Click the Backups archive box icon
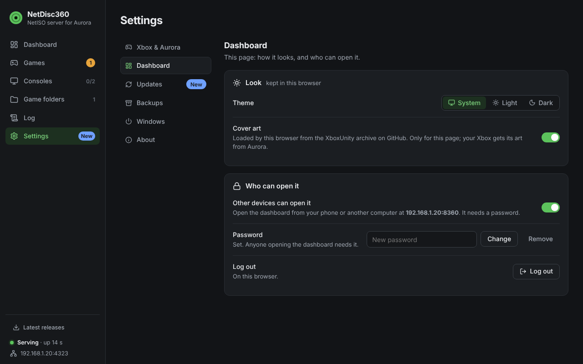 128,103
